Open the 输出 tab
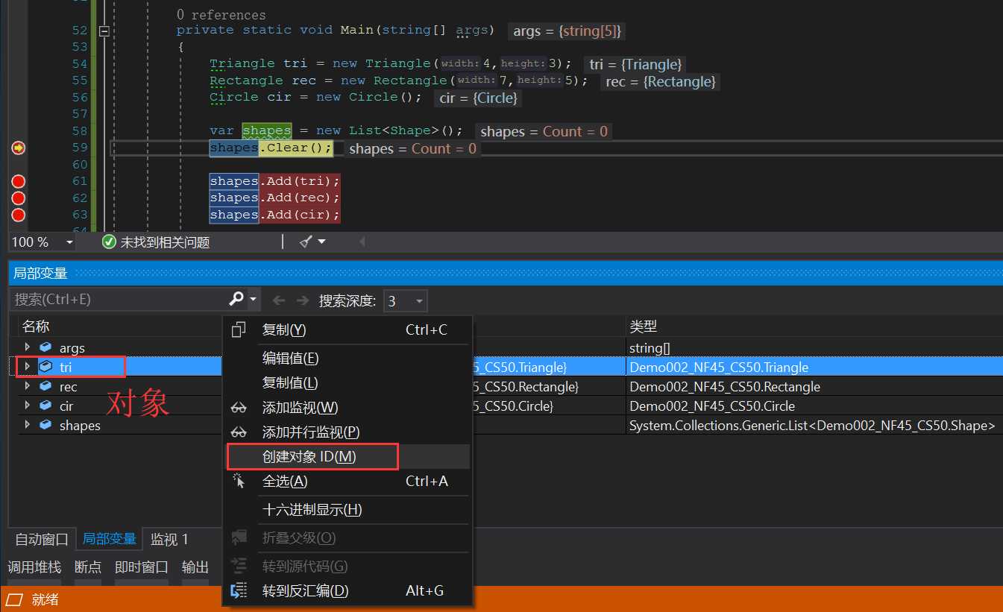Screen dimensions: 1003x612 pyautogui.click(x=195, y=567)
